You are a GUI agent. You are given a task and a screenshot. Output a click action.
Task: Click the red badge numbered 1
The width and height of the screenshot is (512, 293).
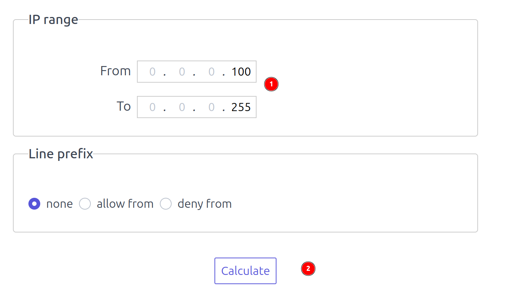click(x=271, y=84)
